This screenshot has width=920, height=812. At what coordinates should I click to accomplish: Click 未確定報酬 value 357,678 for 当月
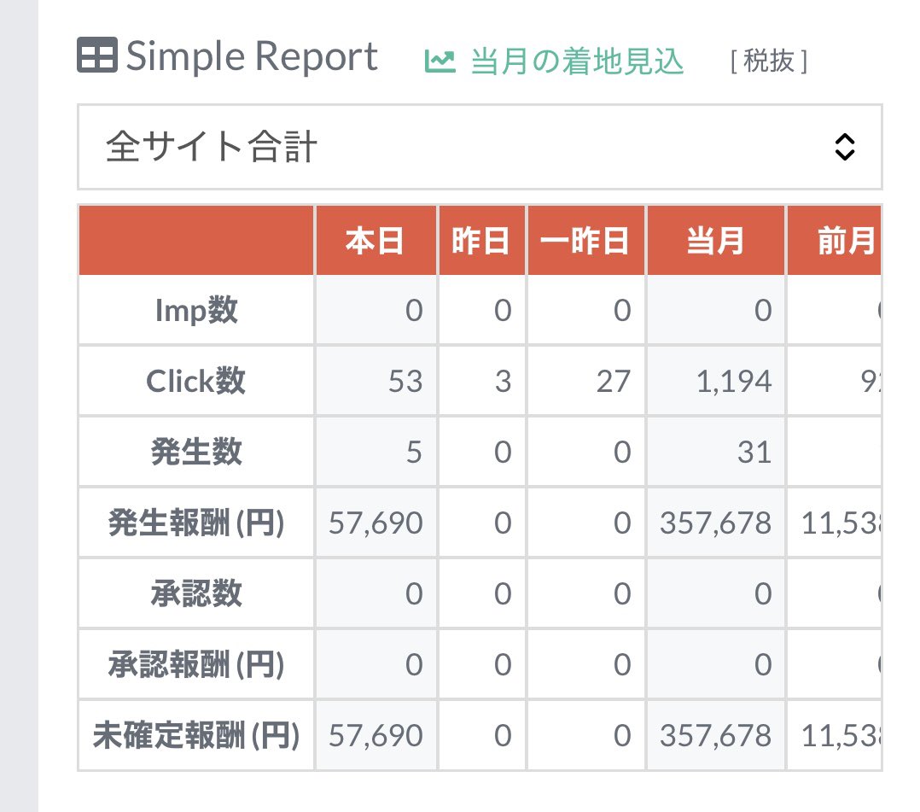[715, 736]
